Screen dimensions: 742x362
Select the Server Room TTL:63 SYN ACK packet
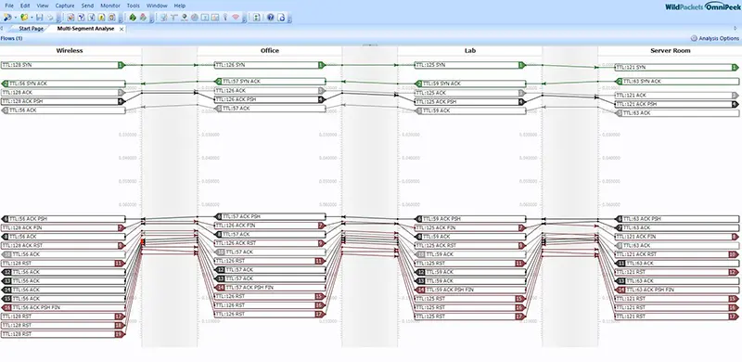[x=677, y=82]
